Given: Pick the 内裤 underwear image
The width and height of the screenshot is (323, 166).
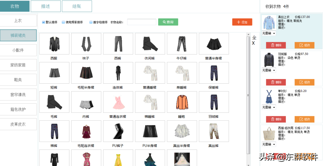Looking at the screenshot, I should (x=86, y=102).
